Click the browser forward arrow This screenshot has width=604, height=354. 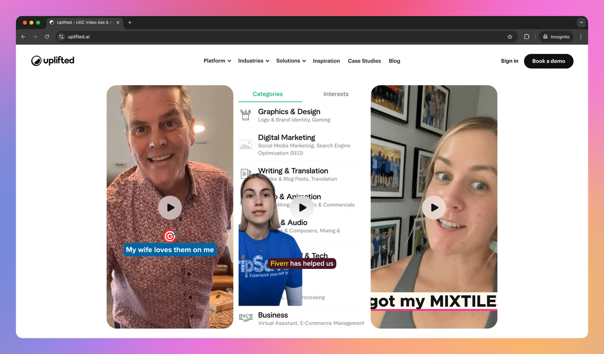pyautogui.click(x=35, y=37)
